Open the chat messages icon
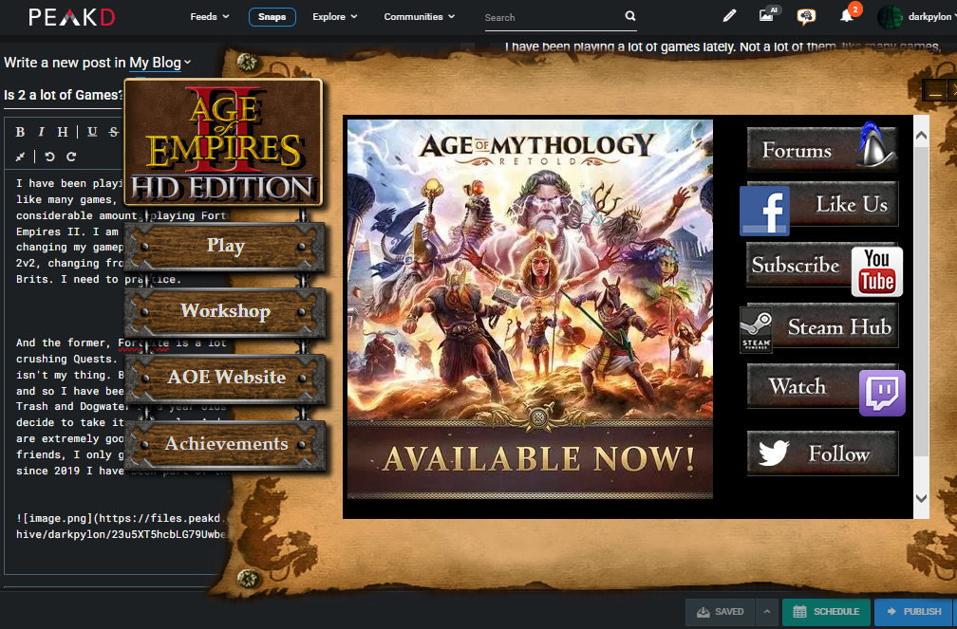The image size is (957, 629). (806, 16)
